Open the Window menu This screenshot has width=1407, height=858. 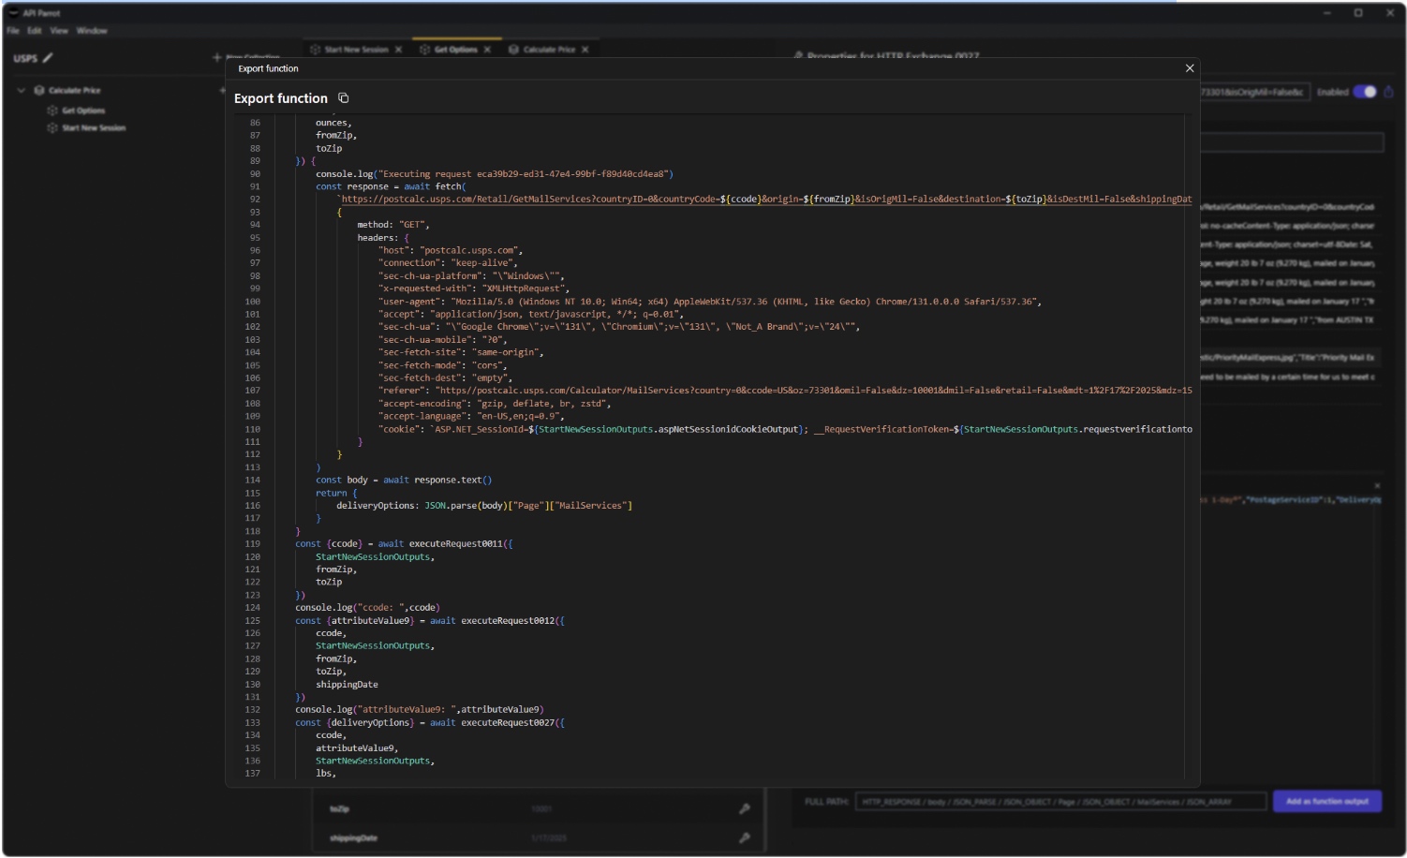[x=92, y=31]
